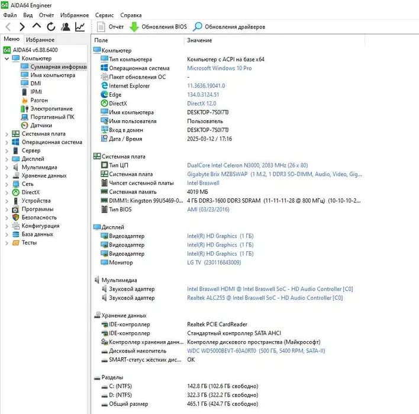Expand the Дисплей tree node
The image size is (419, 414).
click(7, 159)
